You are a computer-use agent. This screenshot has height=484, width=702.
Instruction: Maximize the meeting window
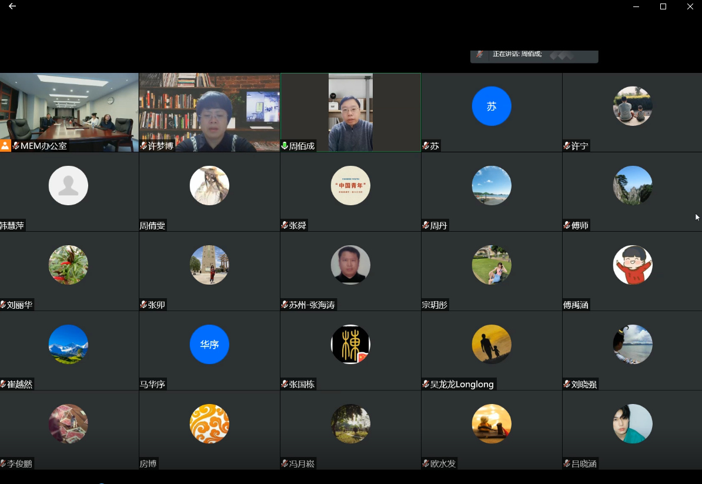[x=663, y=6]
